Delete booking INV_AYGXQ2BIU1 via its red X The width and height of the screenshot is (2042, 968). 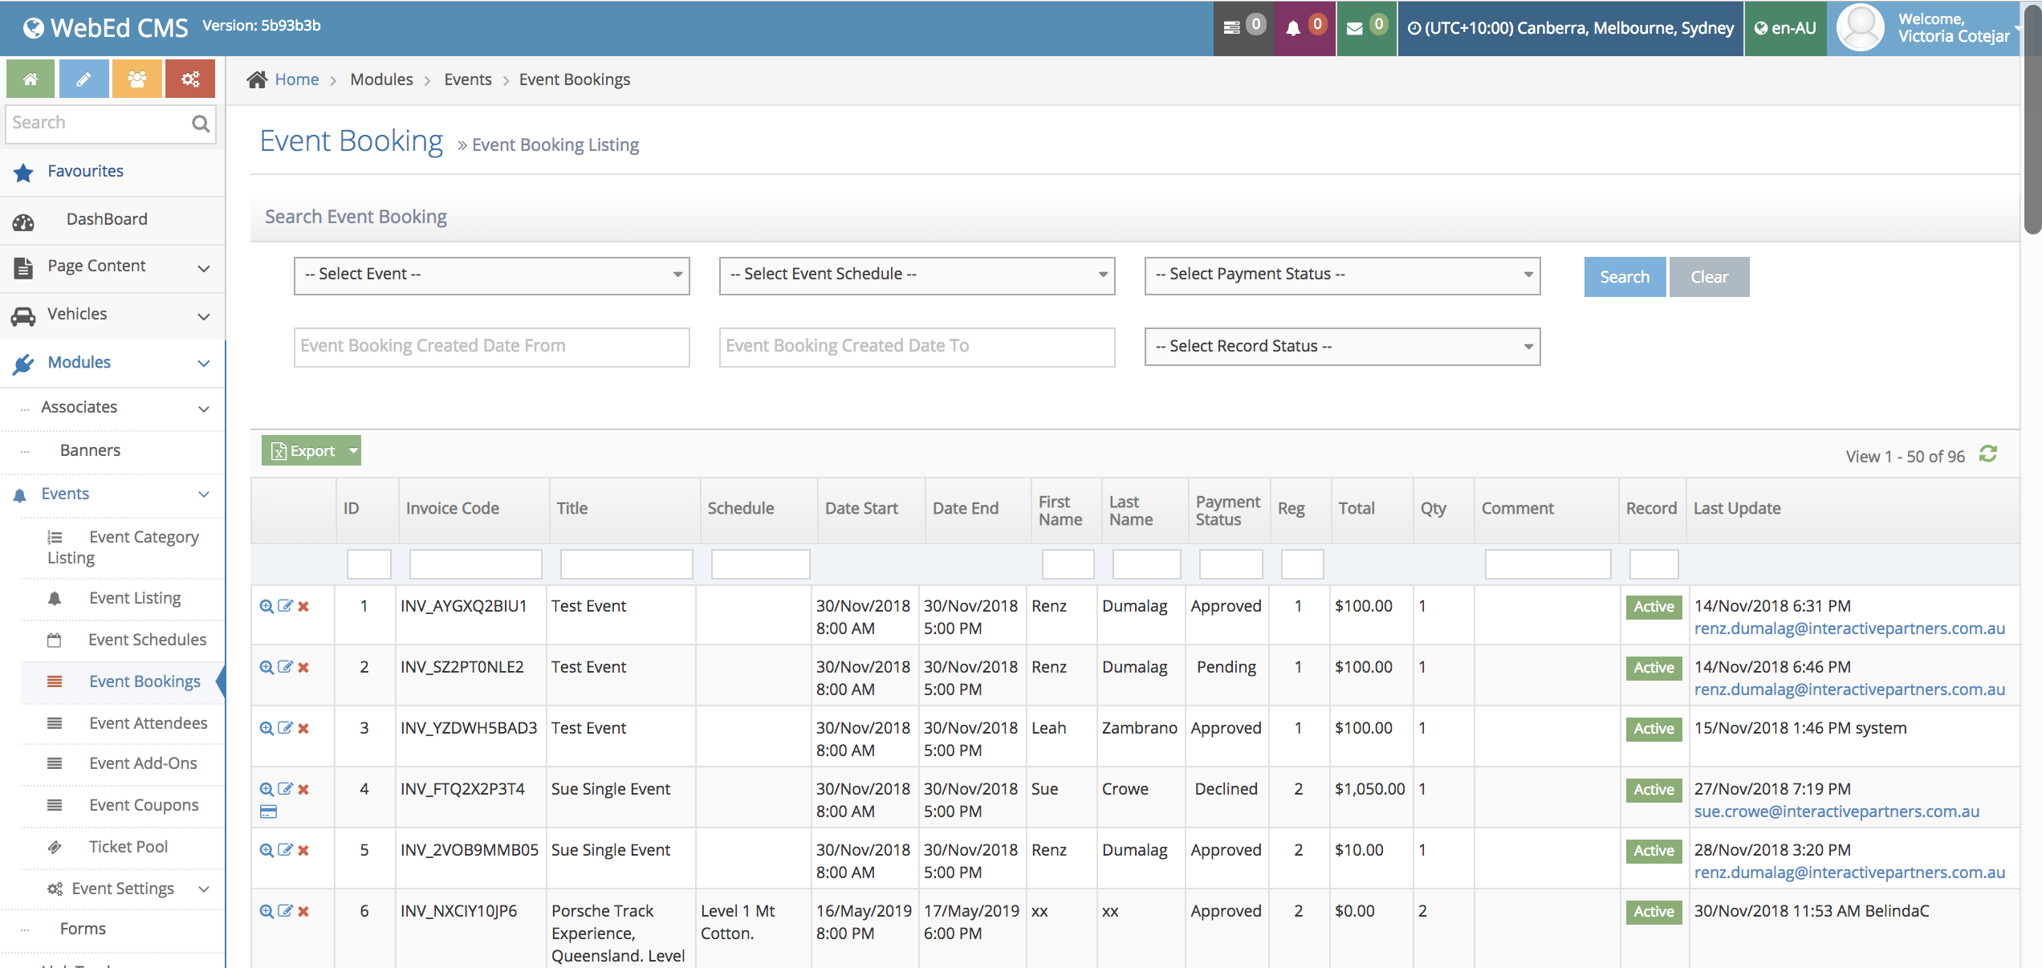pos(303,608)
